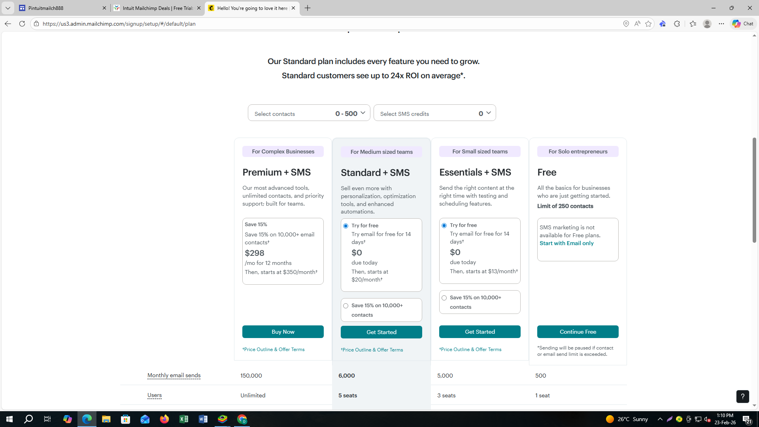759x427 pixels.
Task: Open the browser tab search dropdown
Action: click(x=8, y=8)
